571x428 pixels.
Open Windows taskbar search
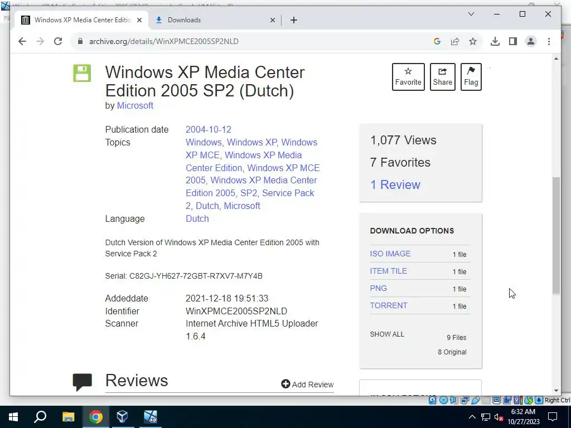point(40,417)
